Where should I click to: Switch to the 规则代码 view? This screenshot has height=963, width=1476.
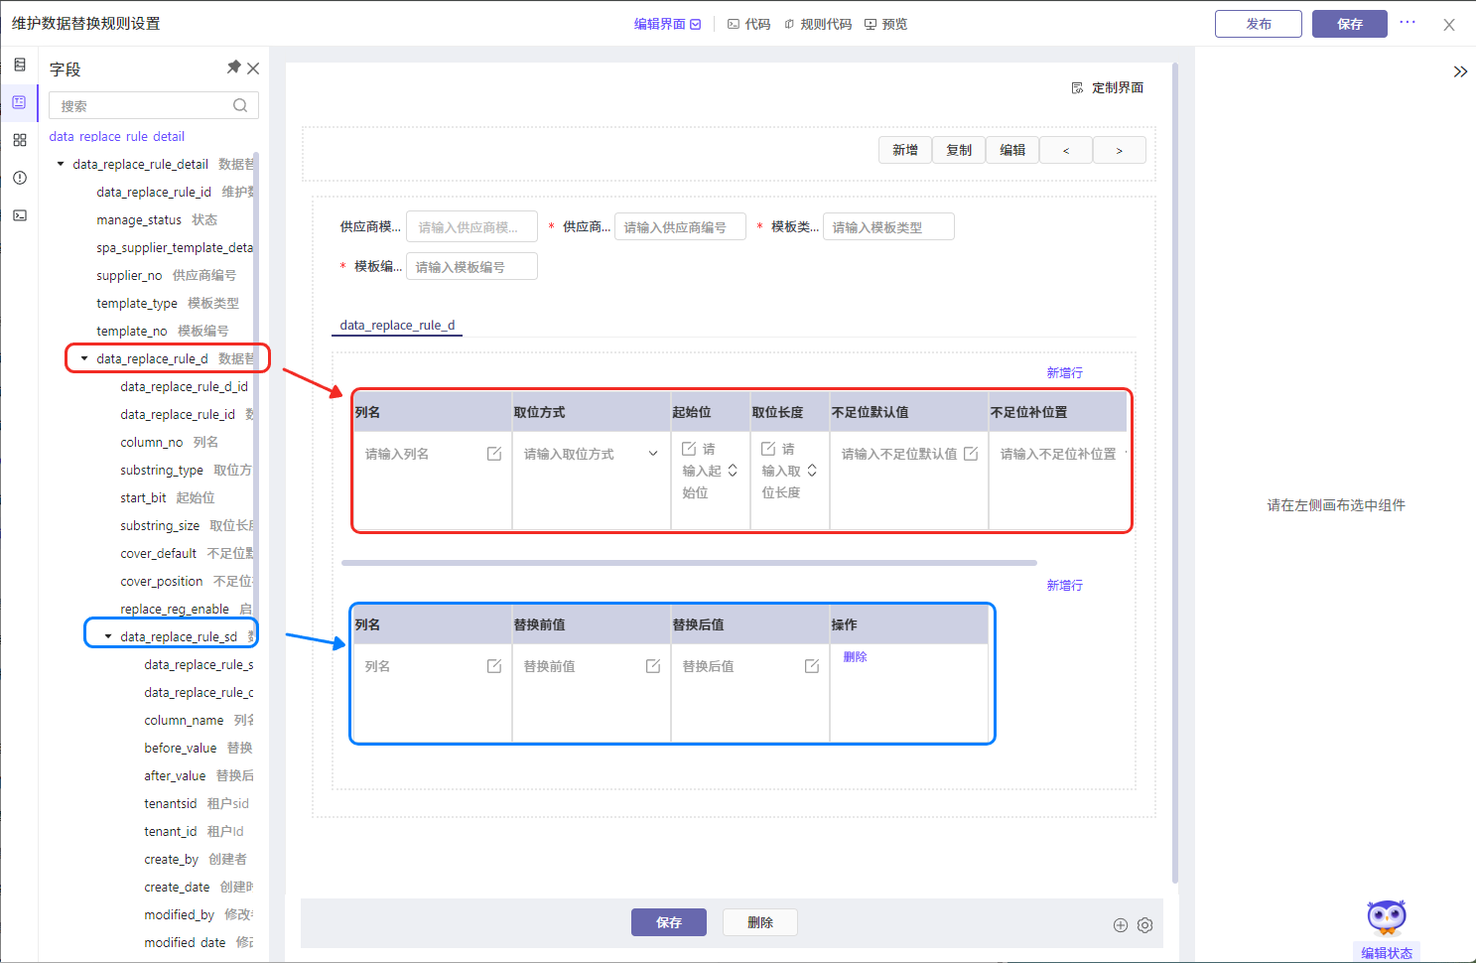pos(818,24)
